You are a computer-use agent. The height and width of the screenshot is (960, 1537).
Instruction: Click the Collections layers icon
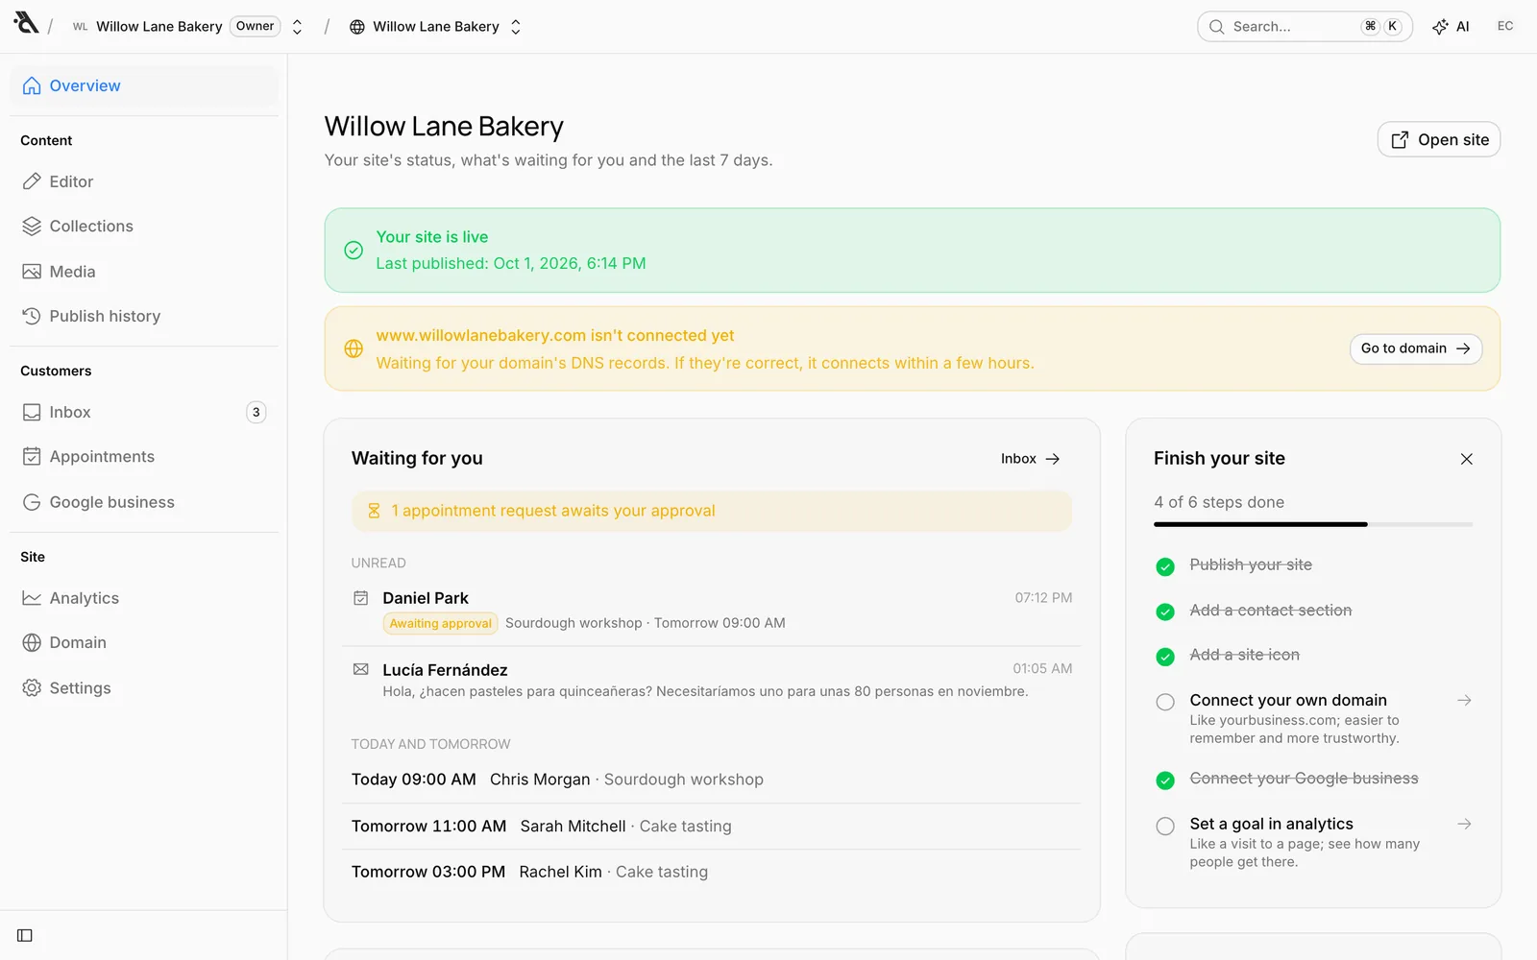pos(32,227)
